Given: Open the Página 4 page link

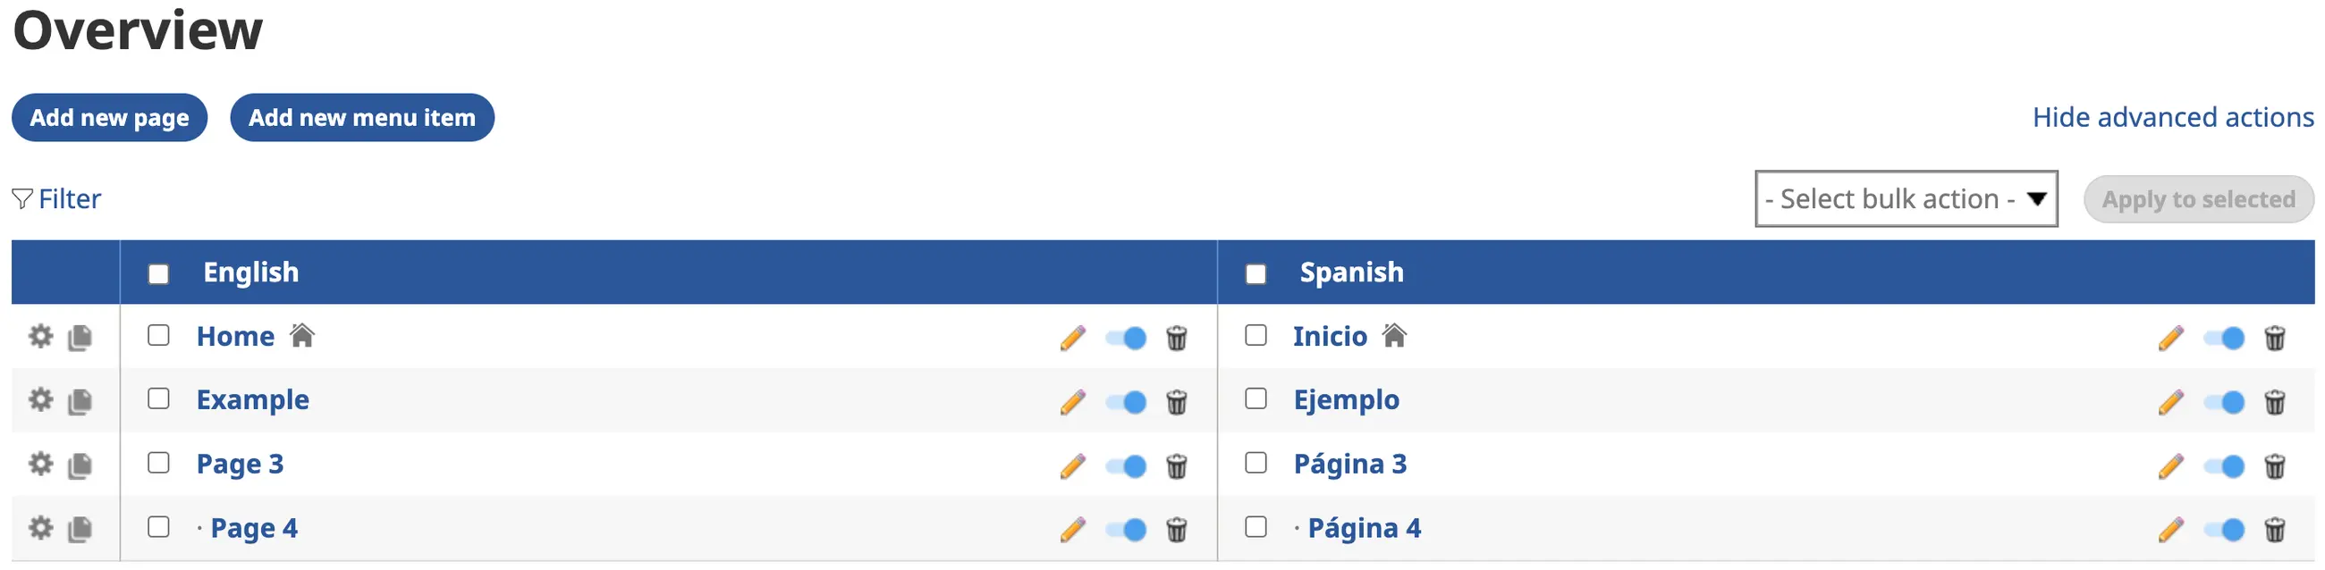Looking at the screenshot, I should [x=1364, y=528].
